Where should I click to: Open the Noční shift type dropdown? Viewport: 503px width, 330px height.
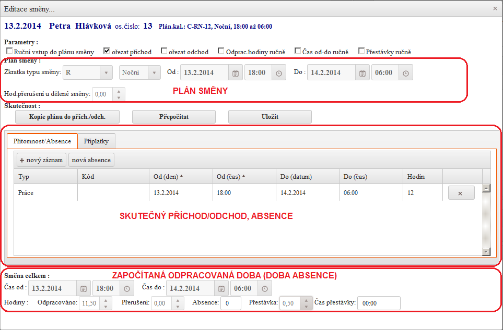pos(154,73)
